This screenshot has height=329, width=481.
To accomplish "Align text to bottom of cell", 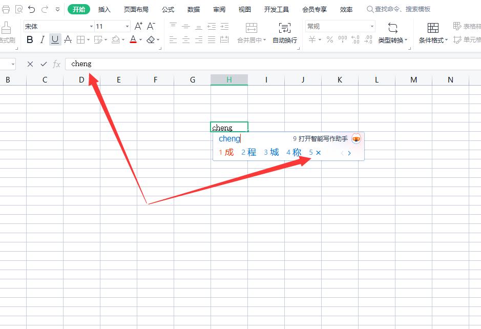I will point(199,28).
